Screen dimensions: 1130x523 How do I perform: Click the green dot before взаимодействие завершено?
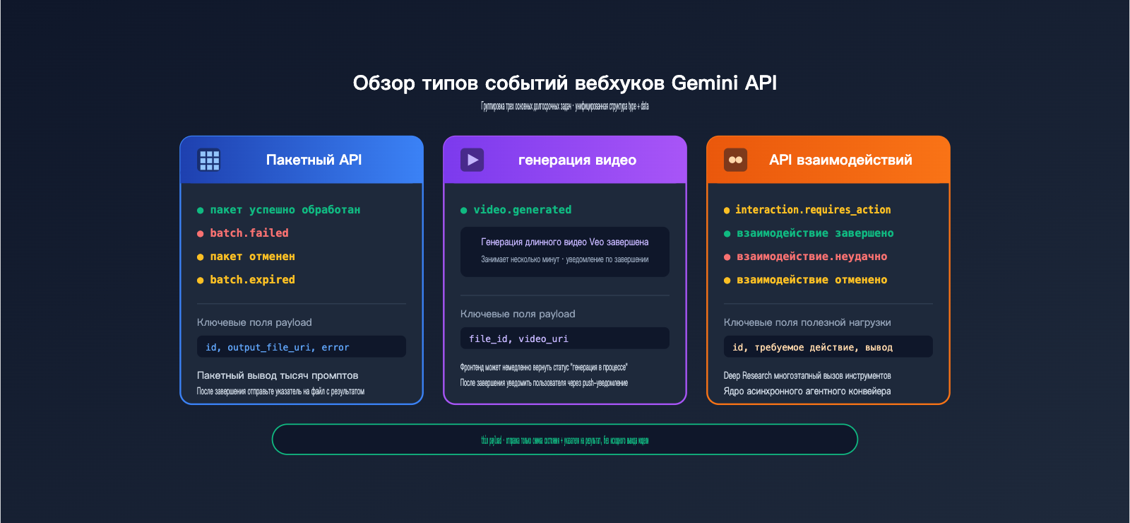pyautogui.click(x=727, y=234)
